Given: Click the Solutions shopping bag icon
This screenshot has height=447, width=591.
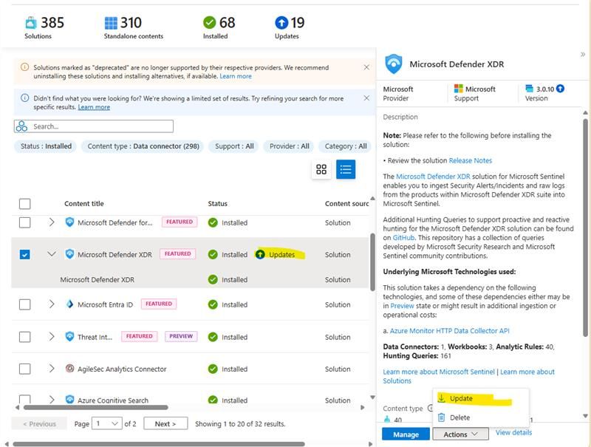Looking at the screenshot, I should click(31, 23).
